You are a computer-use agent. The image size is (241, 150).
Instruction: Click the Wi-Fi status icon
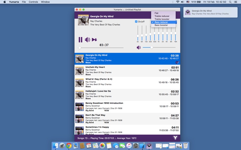[x=178, y=2]
